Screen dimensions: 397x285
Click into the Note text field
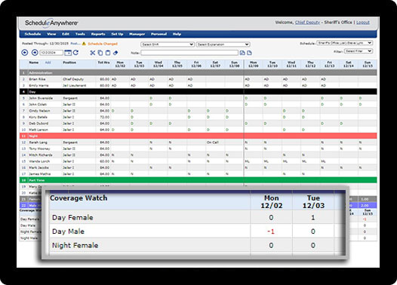tap(189, 53)
